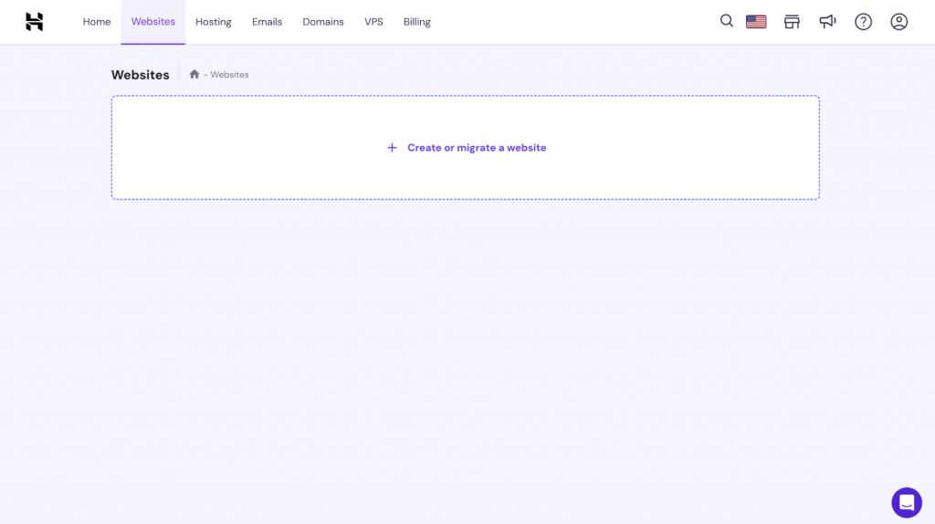Image resolution: width=935 pixels, height=524 pixels.
Task: Go to the Home menu item
Action: point(97,22)
